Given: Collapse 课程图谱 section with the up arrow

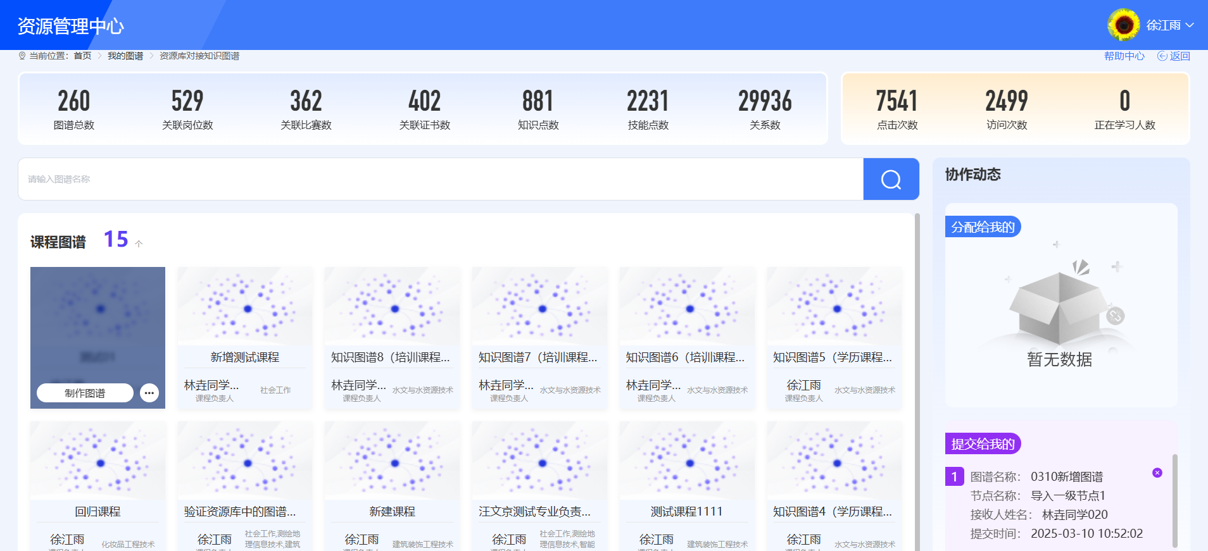Looking at the screenshot, I should pyautogui.click(x=139, y=244).
